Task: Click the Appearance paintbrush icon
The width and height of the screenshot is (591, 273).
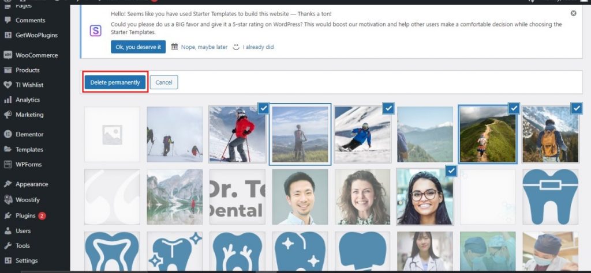Action: [x=8, y=184]
